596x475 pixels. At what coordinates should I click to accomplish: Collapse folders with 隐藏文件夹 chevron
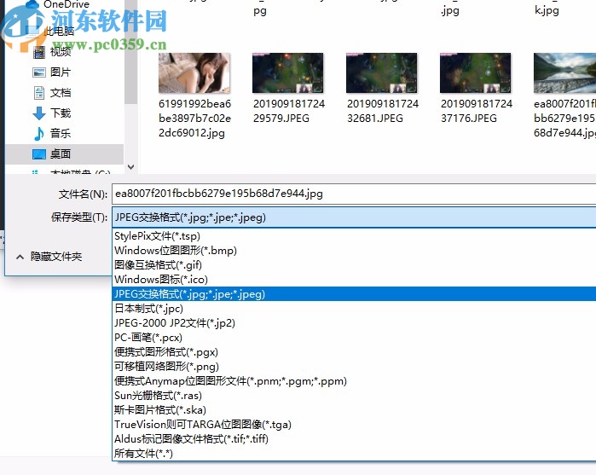click(x=20, y=257)
